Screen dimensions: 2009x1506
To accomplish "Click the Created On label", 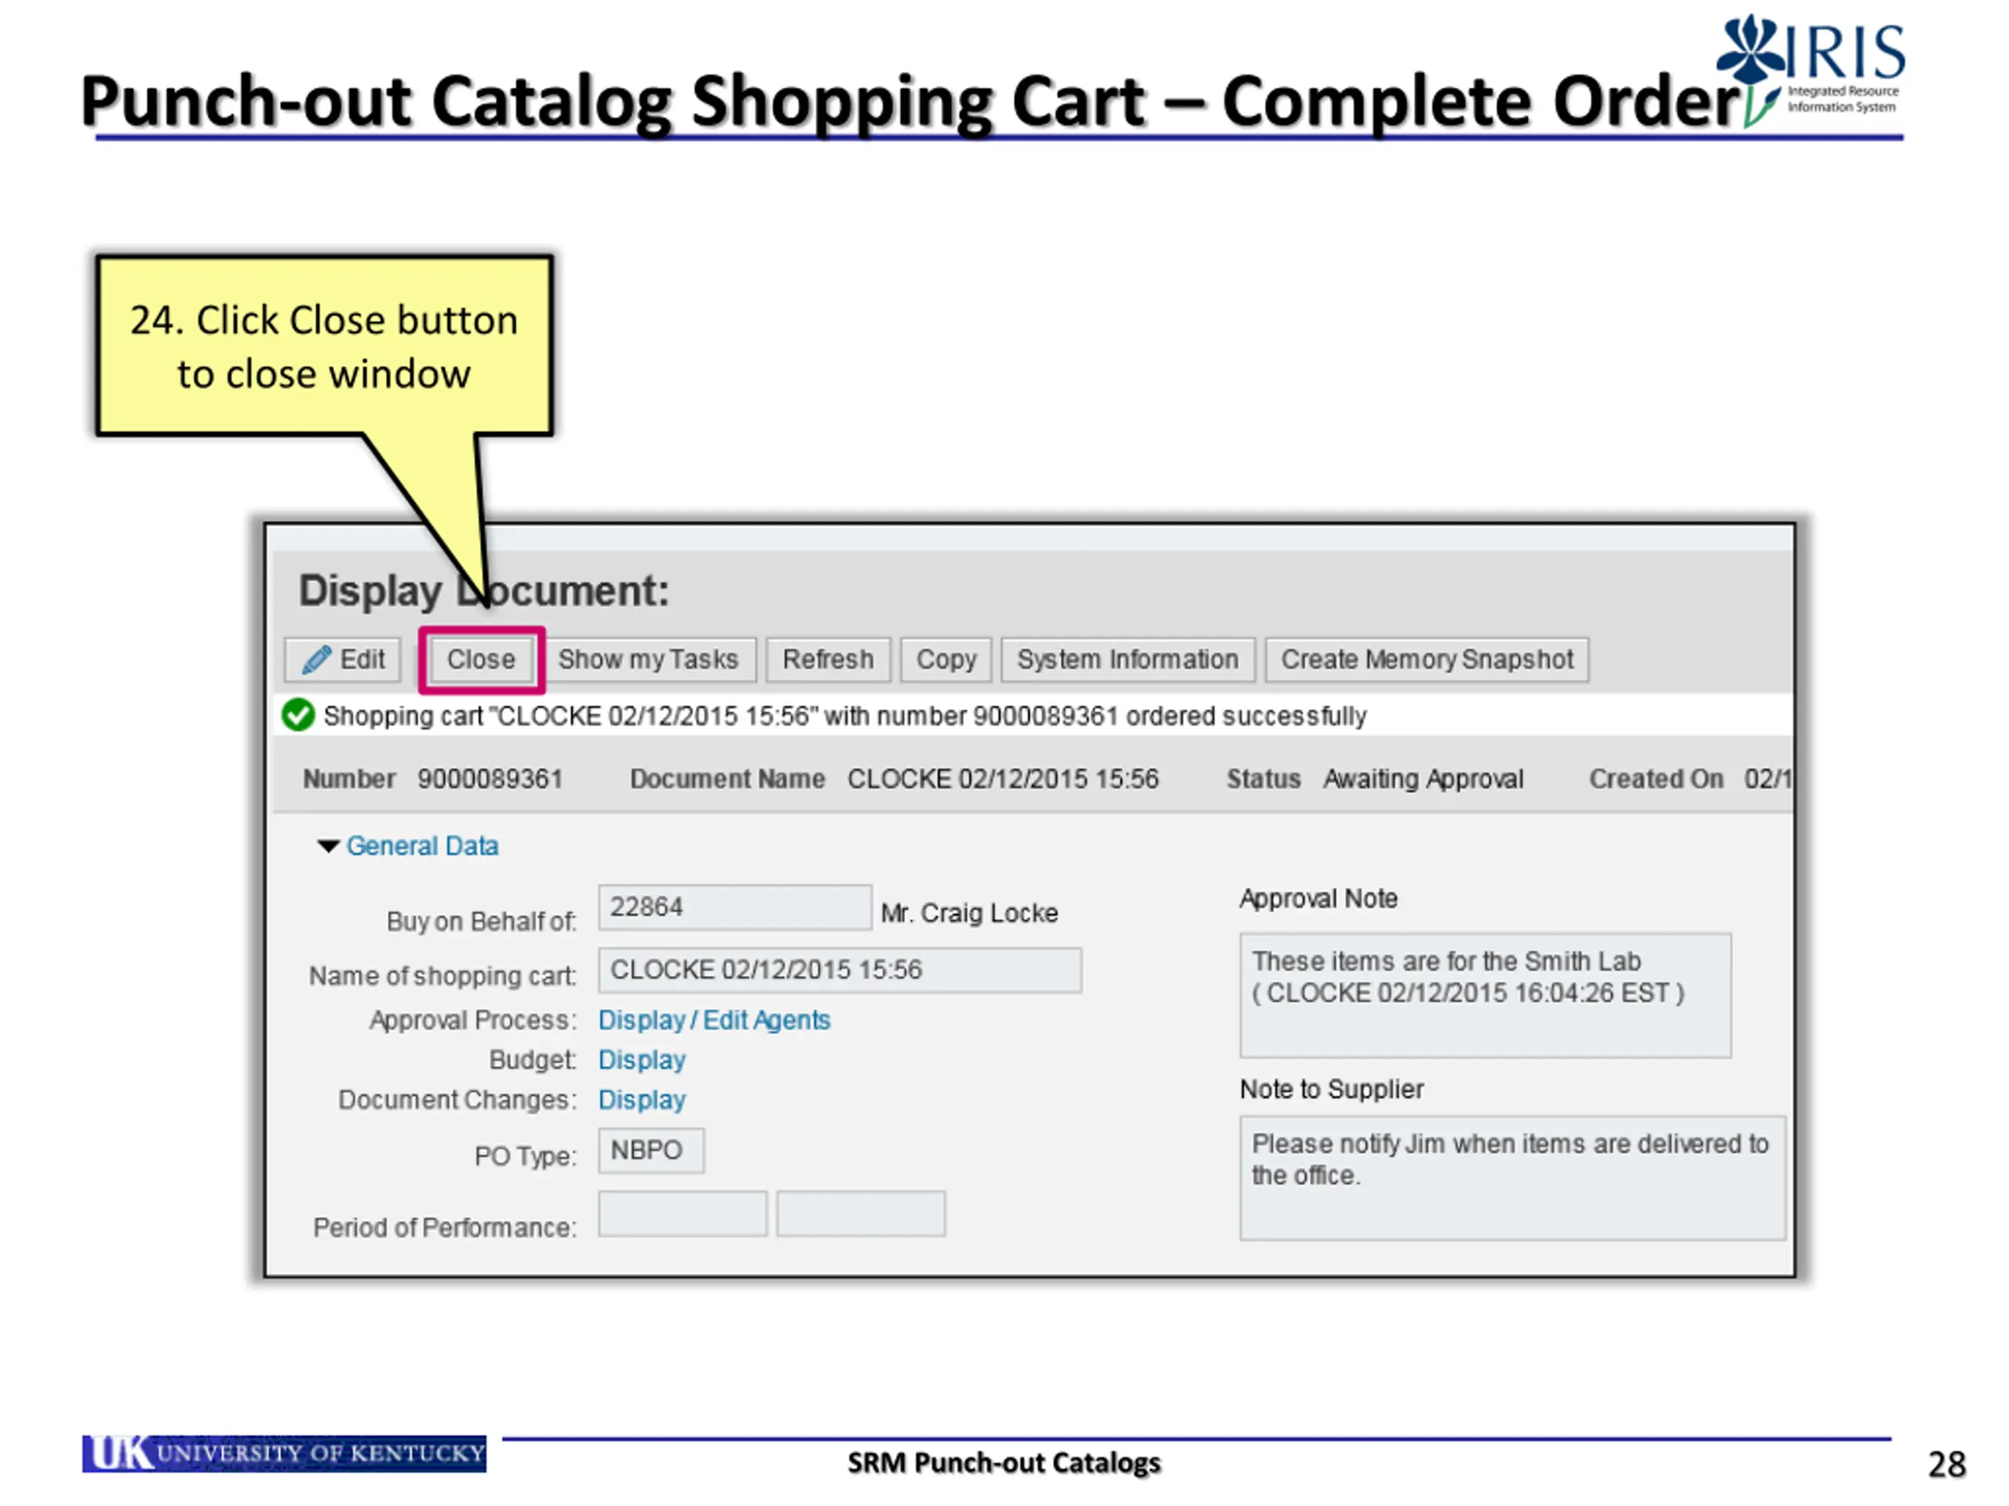I will tap(1656, 779).
